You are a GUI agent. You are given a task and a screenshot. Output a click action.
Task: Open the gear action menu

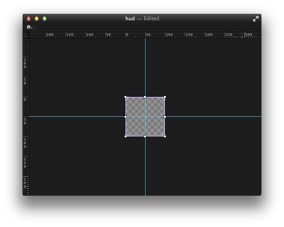pyautogui.click(x=29, y=27)
